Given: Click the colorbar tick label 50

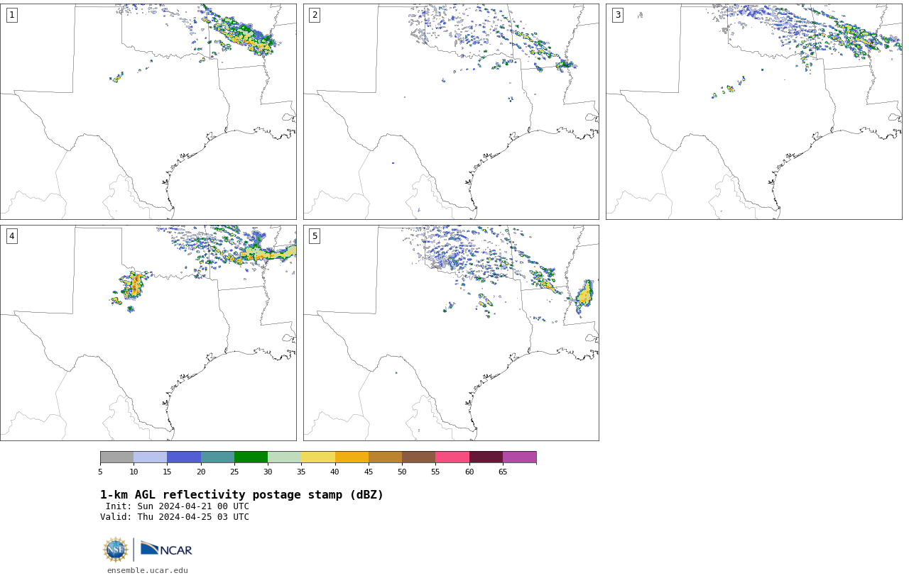Looking at the screenshot, I should (402, 472).
